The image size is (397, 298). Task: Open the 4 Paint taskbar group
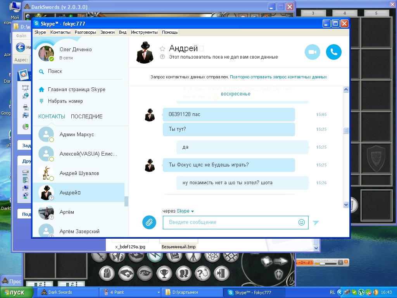coord(130,293)
